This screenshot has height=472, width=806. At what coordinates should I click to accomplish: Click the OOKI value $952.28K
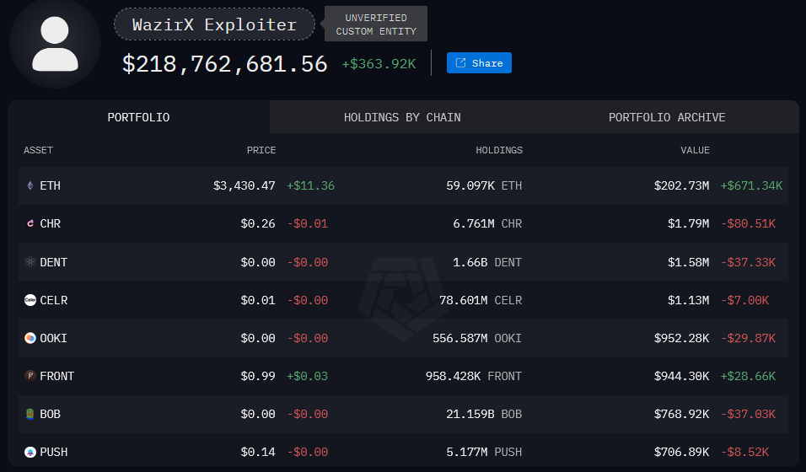[681, 338]
